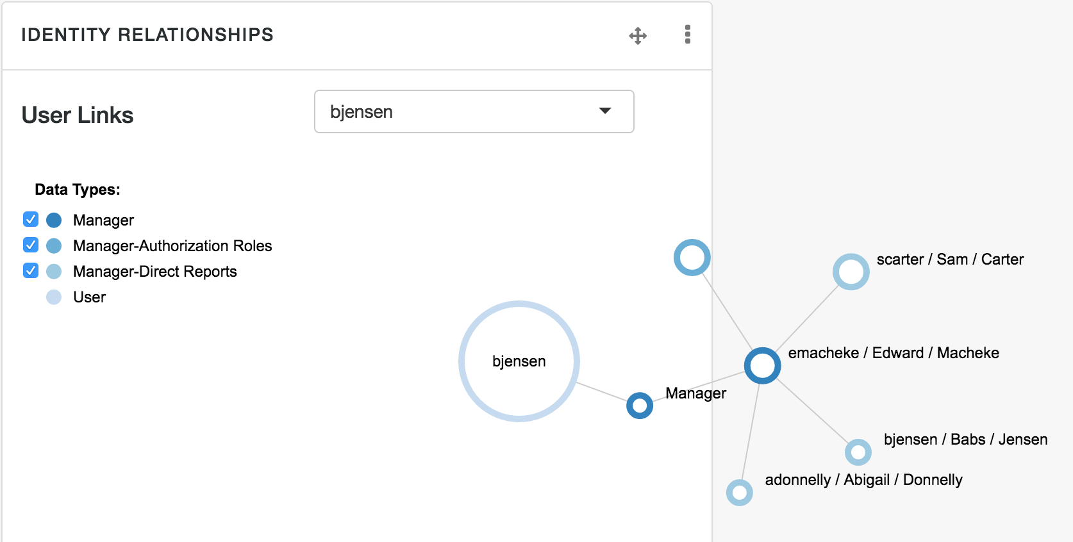Click the move widget crosshair icon
The image size is (1073, 542).
[638, 35]
